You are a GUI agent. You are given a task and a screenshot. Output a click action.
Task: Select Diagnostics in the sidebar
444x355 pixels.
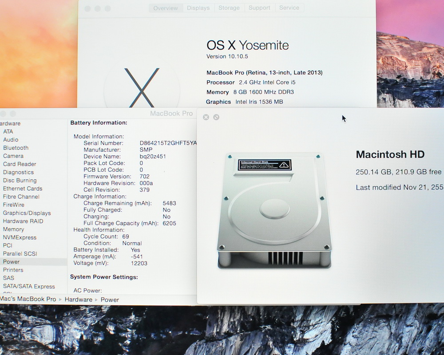pyautogui.click(x=18, y=173)
